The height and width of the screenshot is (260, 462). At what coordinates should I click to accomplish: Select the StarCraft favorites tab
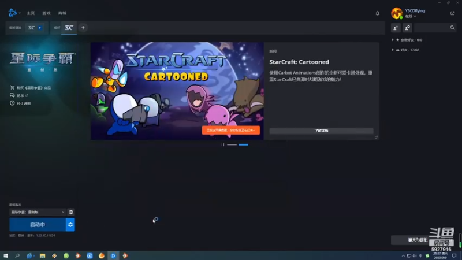tap(69, 28)
